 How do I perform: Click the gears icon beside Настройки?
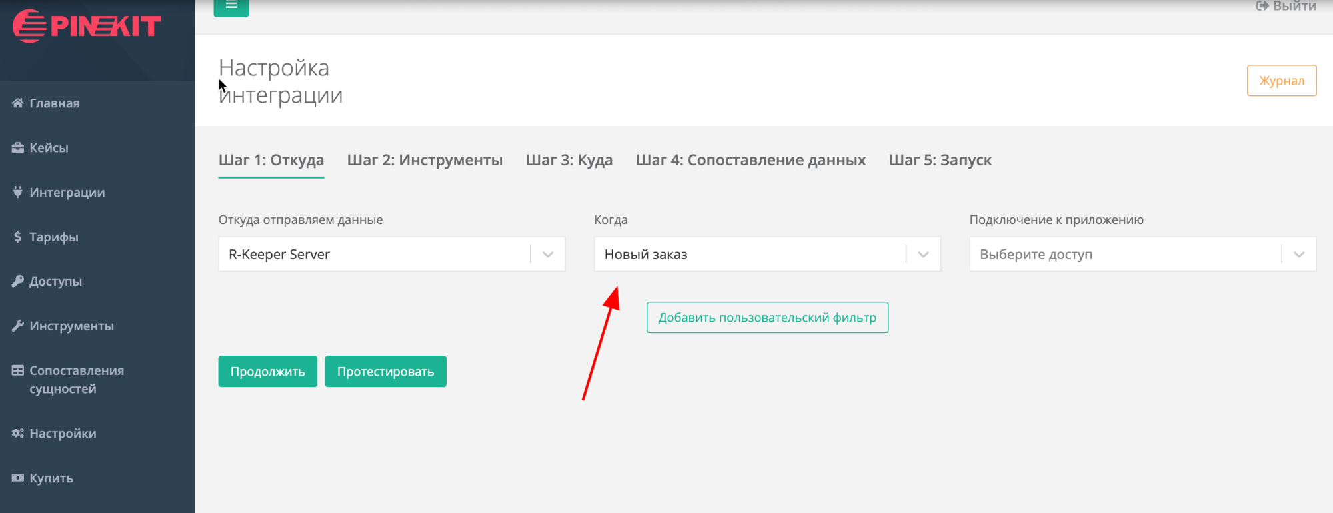[x=18, y=433]
